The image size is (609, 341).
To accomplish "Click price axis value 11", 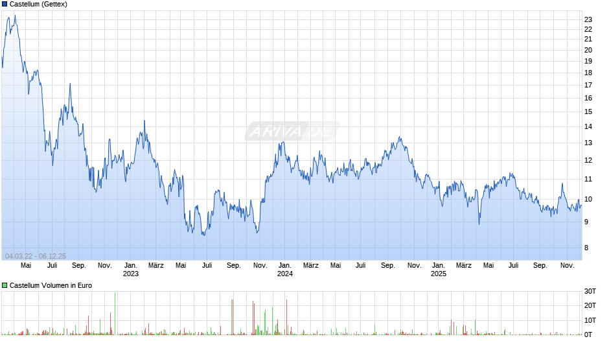I will [588, 179].
